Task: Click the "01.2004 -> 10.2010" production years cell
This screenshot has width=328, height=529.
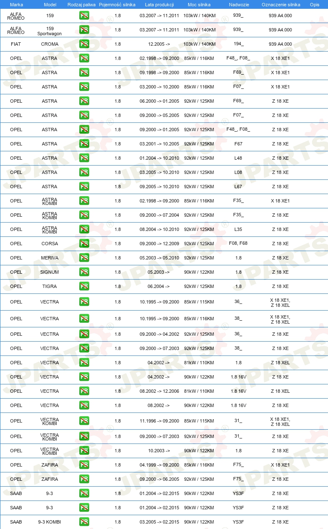Action: (x=159, y=158)
